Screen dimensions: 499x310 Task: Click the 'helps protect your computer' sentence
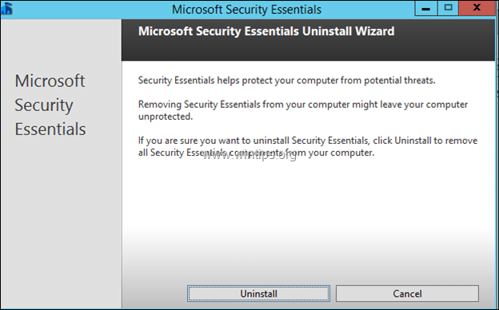point(287,81)
